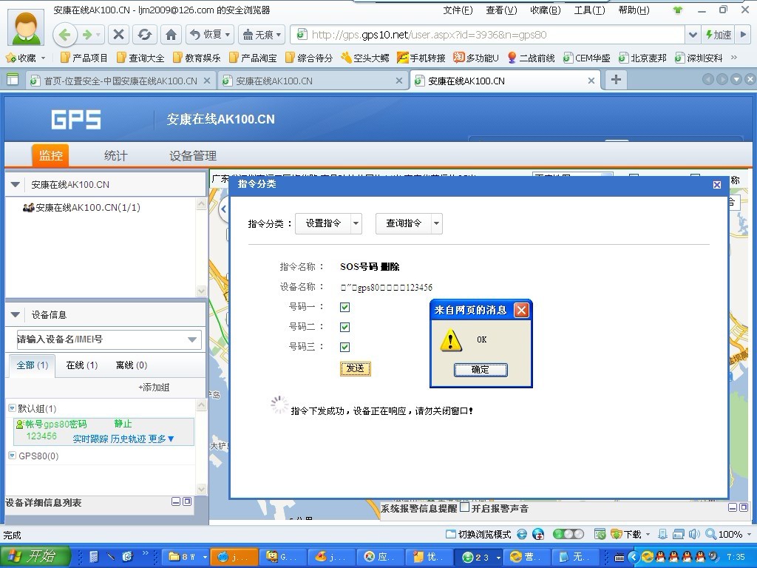Image resolution: width=757 pixels, height=568 pixels.
Task: Open the browser skin shirt icon
Action: [678, 10]
